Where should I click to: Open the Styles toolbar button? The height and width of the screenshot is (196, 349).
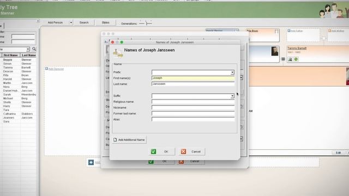click(x=105, y=23)
